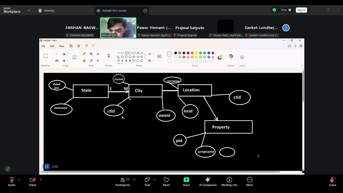
Task: Open Edit colors wheel
Action: 220,57
